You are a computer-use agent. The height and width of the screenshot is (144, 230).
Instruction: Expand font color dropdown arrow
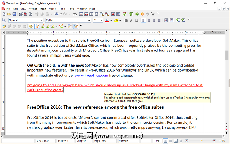[x=111, y=20]
